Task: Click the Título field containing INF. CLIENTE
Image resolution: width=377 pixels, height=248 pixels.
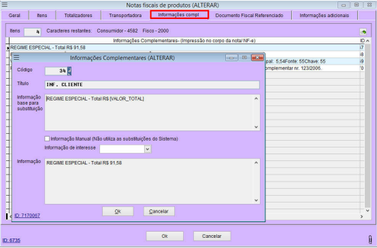Action: pyautogui.click(x=152, y=84)
